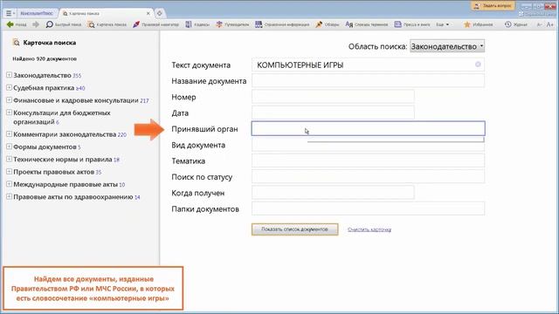This screenshot has height=314, width=559.
Task: Open Путеводители from the toolbar
Action: [232, 24]
